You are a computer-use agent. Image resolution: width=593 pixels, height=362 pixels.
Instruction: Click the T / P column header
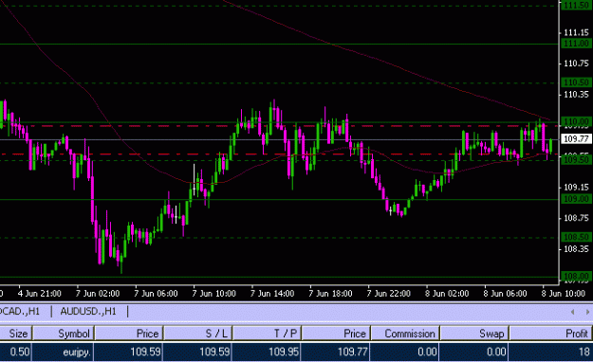[x=267, y=334]
